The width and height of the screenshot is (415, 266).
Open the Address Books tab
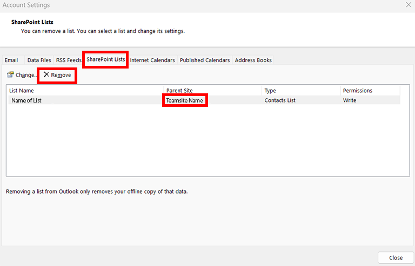click(253, 60)
